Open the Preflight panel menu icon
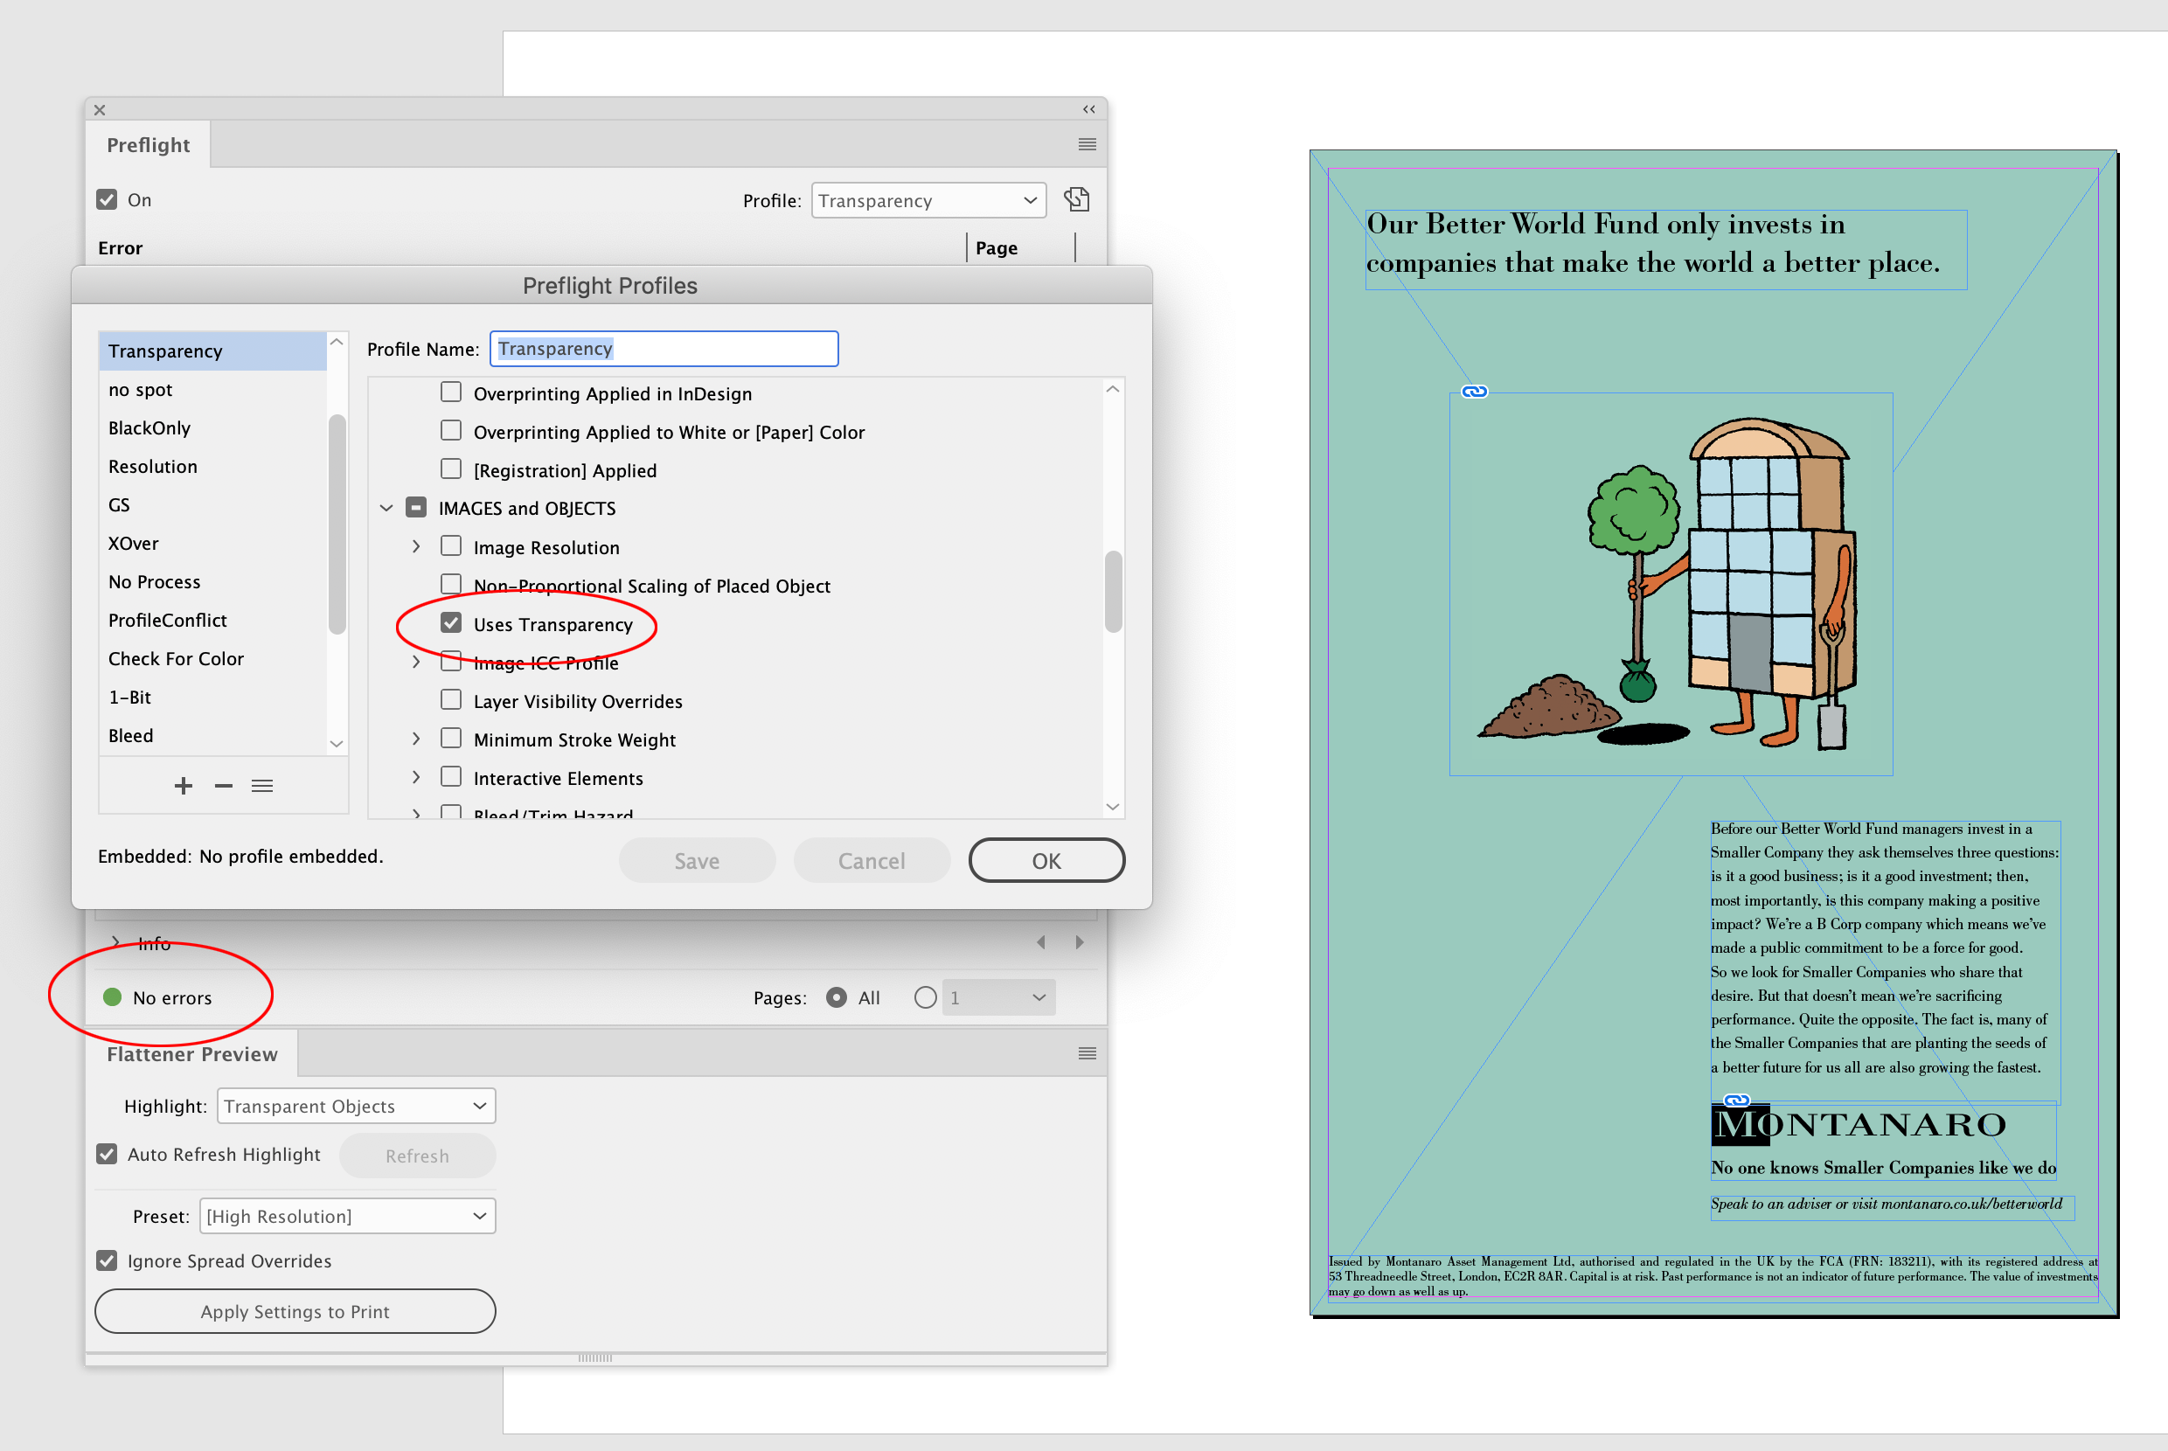 1086,143
